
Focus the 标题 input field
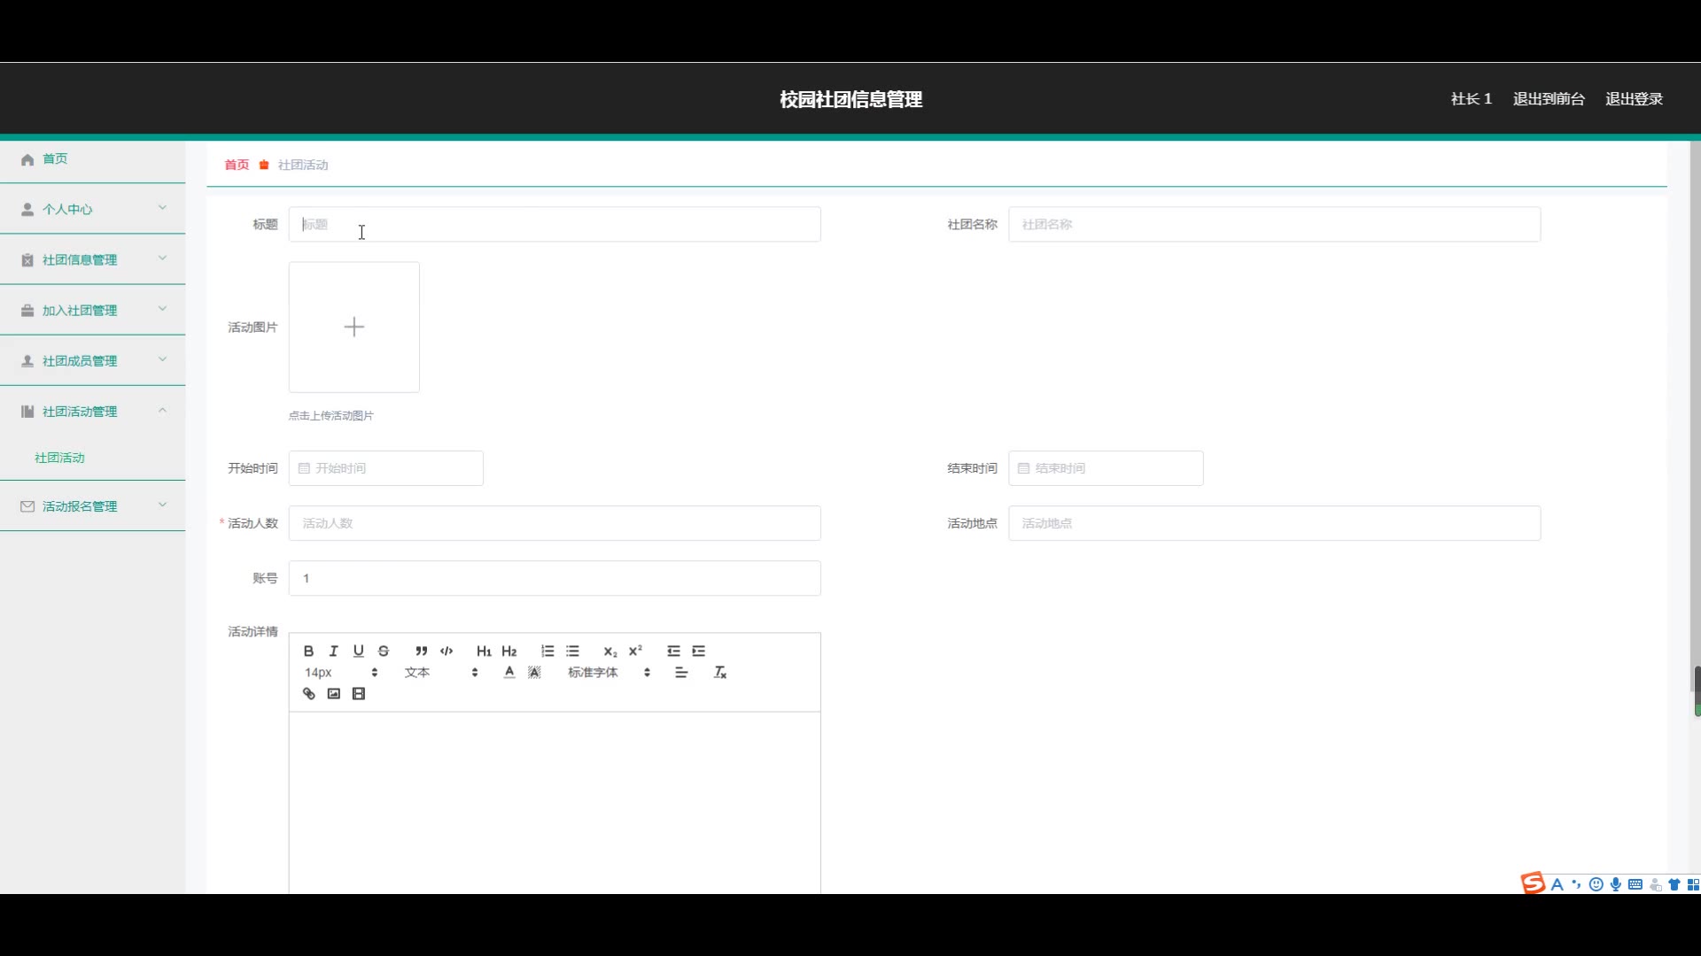[x=555, y=224]
